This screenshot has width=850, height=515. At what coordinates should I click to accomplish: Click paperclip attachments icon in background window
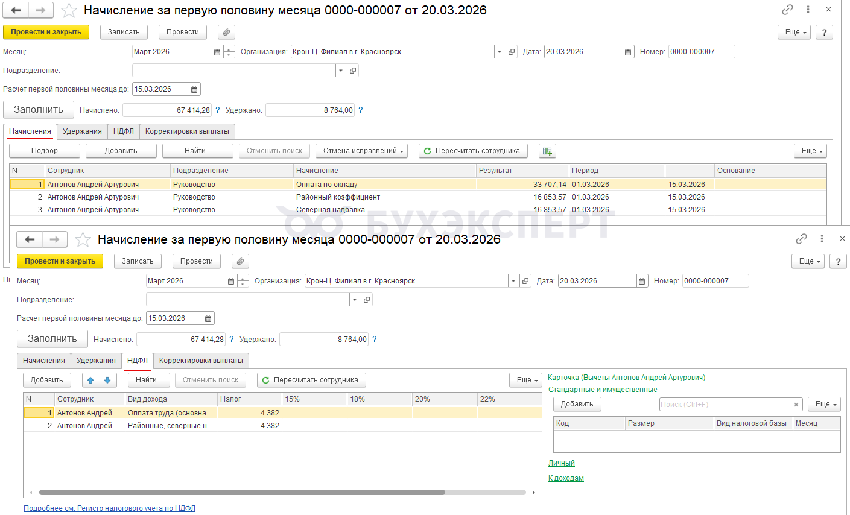(x=226, y=32)
